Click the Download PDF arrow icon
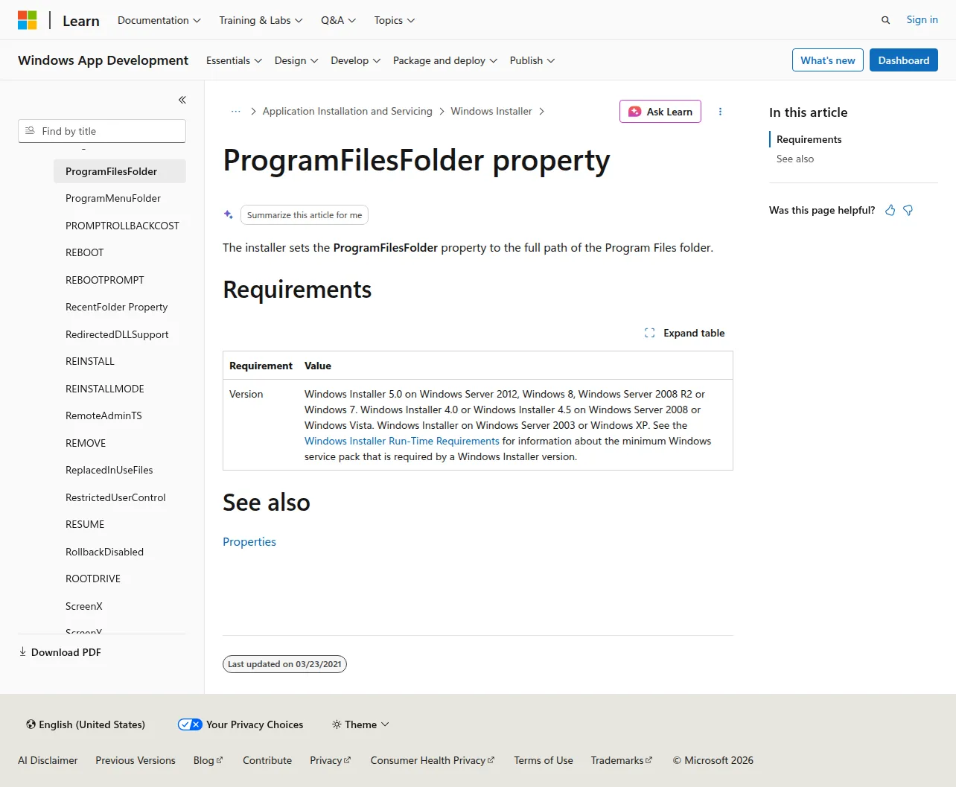This screenshot has height=787, width=956. (22, 652)
